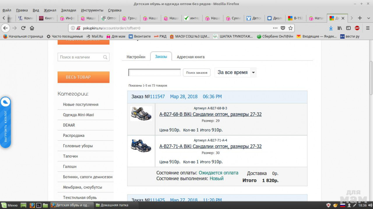Click the Firefox reload page icon
The height and width of the screenshot is (209, 373).
tap(23, 28)
